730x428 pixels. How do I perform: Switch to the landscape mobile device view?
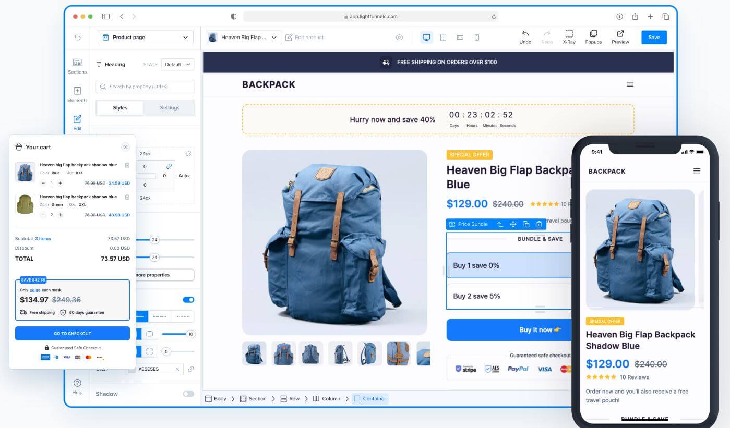point(460,38)
